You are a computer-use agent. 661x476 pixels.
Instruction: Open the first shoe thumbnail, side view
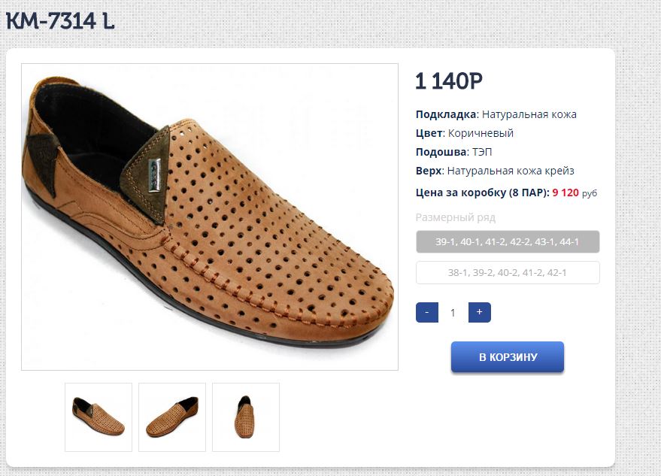point(99,417)
